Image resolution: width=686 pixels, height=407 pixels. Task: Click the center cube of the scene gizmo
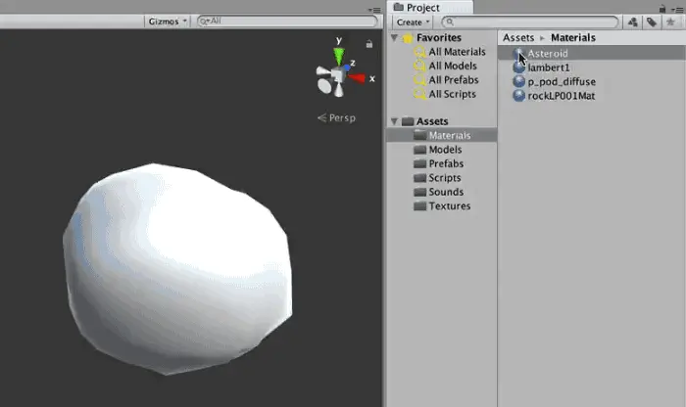pos(337,75)
